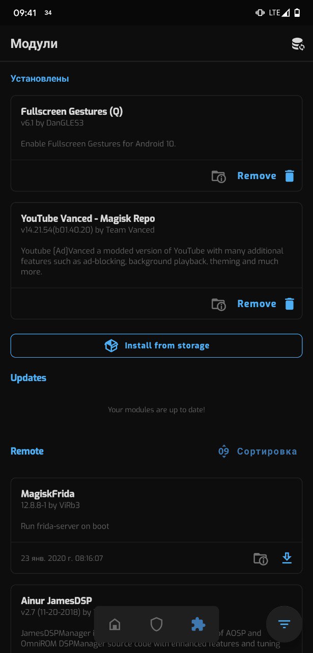
Task: Open info for MagiskFrida remote module
Action: [261, 559]
